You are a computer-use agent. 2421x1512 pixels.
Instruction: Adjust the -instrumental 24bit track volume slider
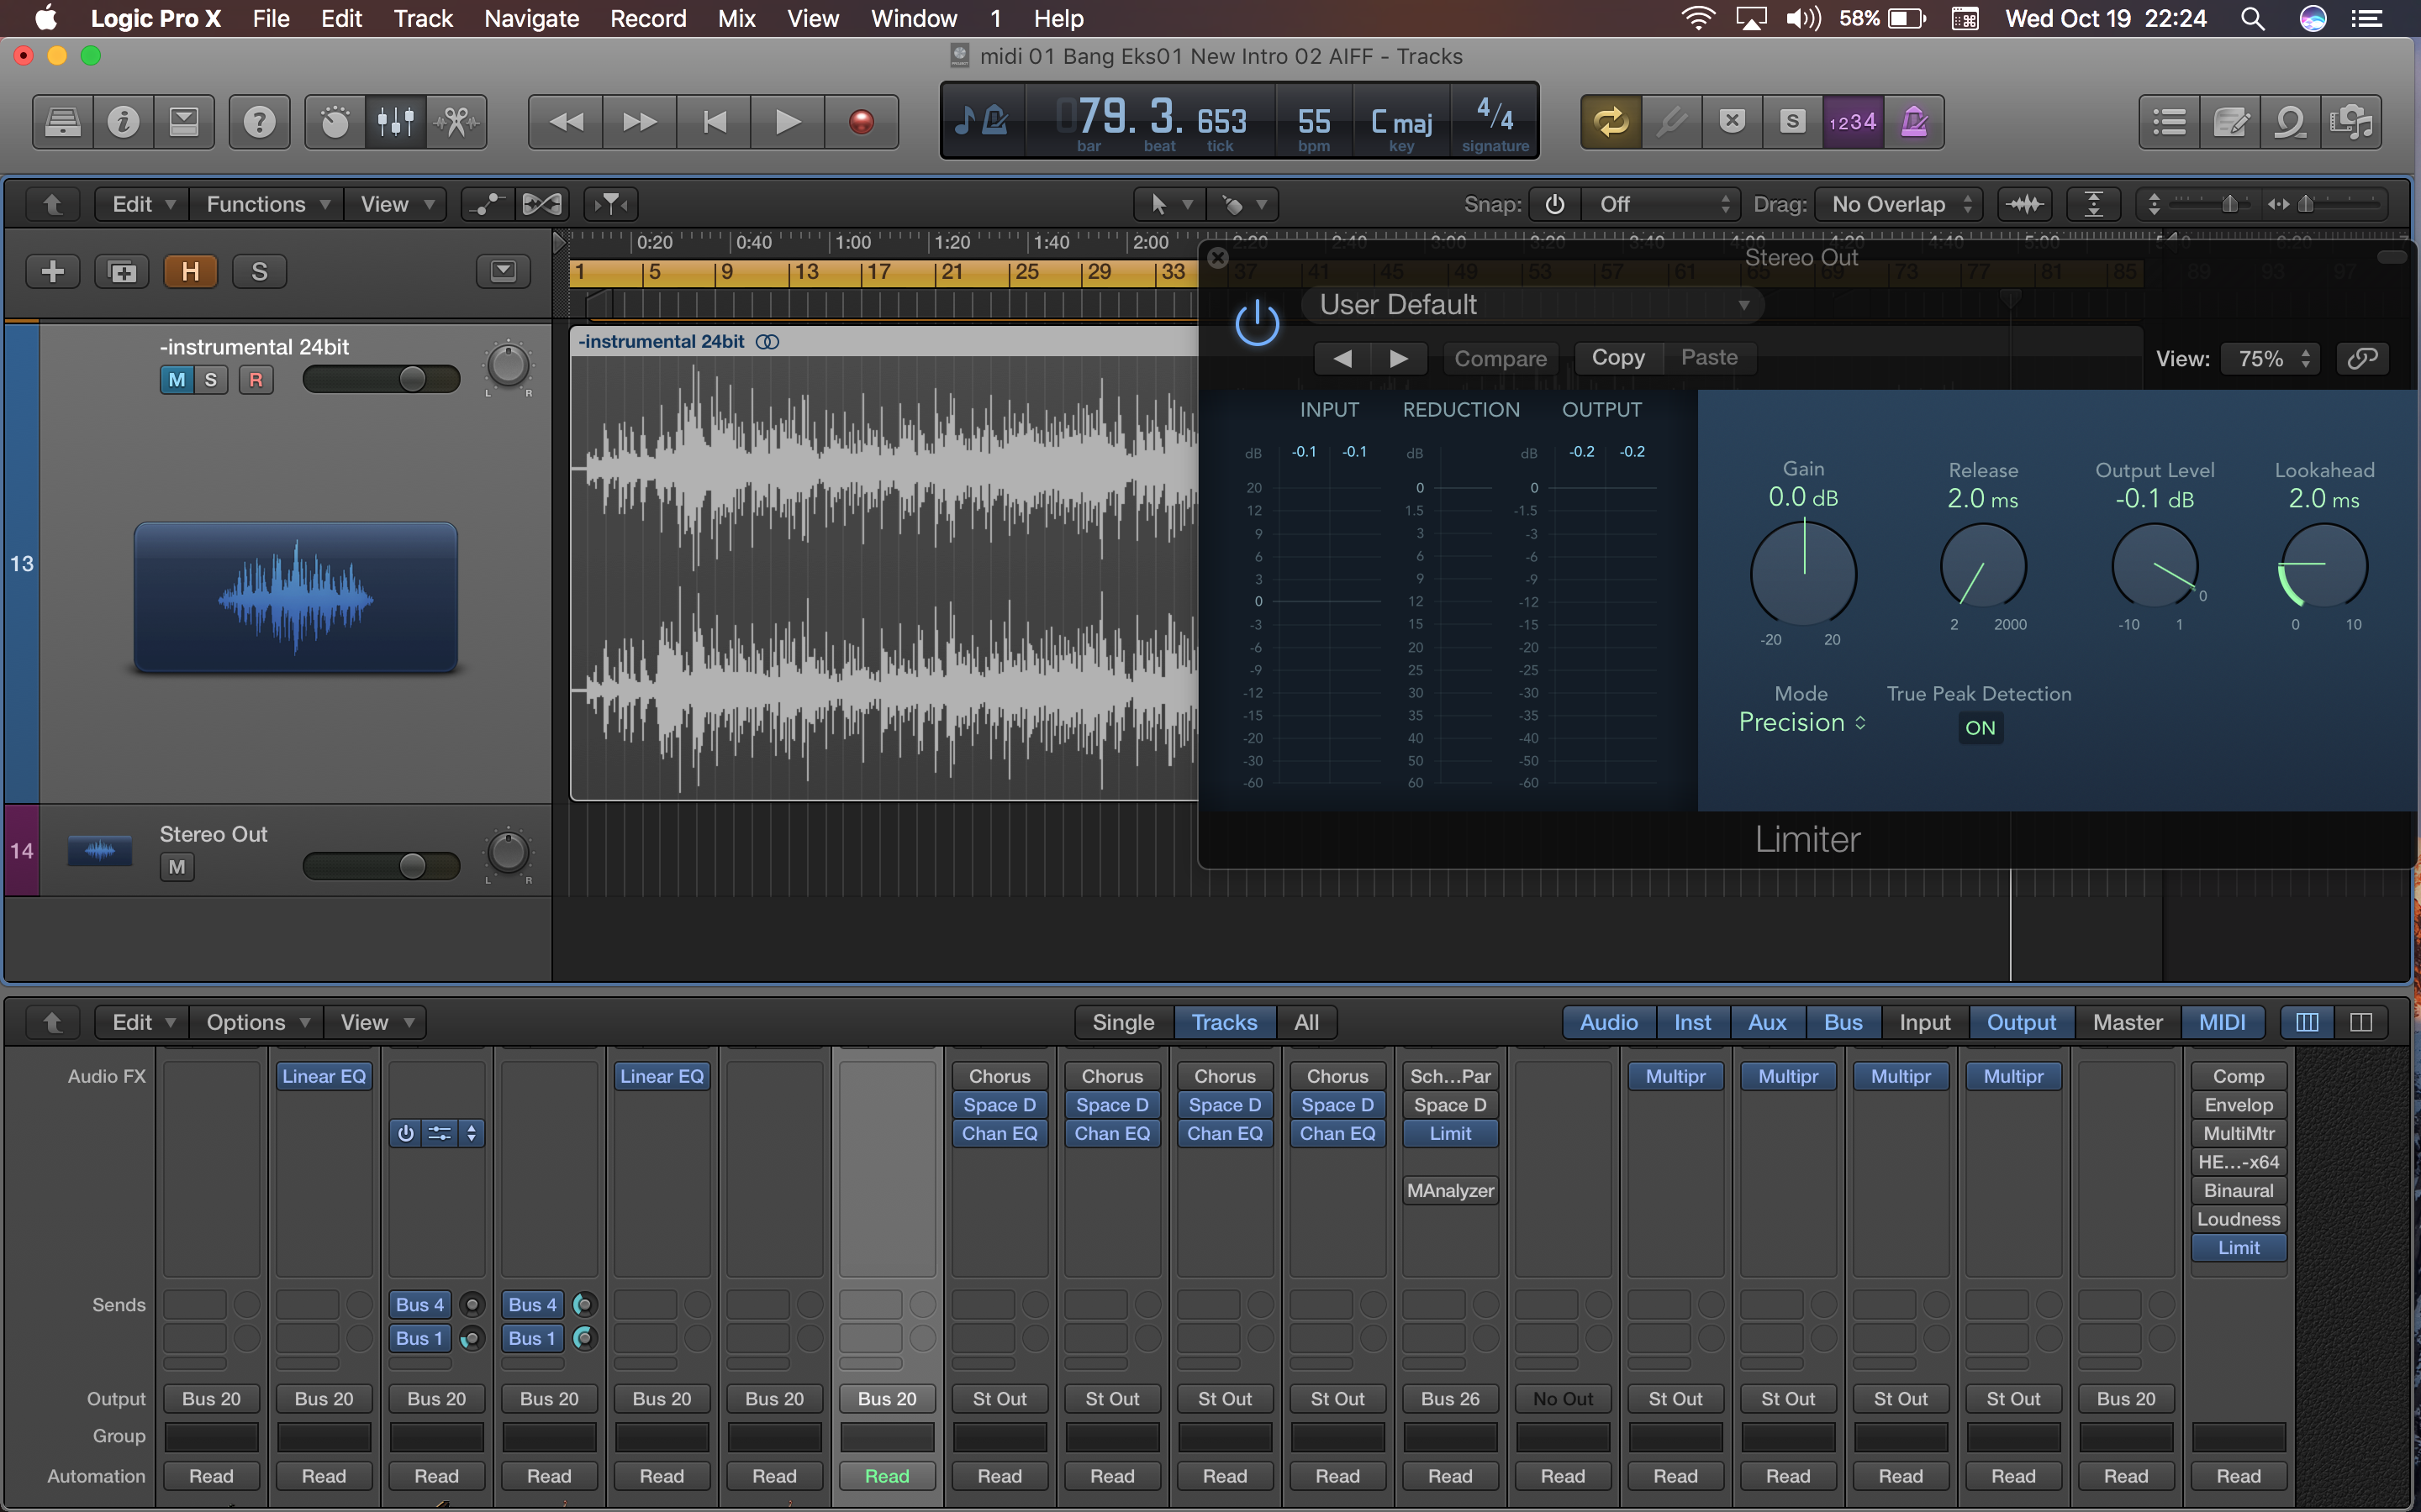click(x=381, y=379)
